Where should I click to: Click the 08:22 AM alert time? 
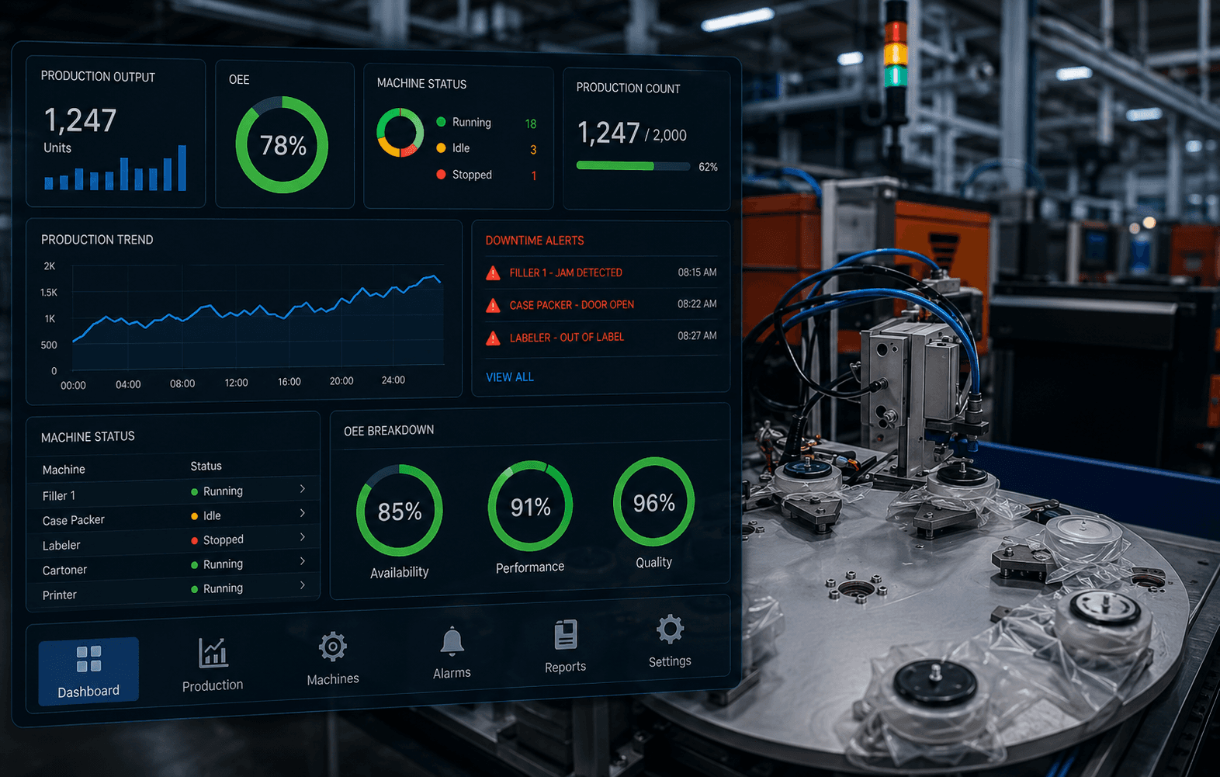tap(697, 304)
